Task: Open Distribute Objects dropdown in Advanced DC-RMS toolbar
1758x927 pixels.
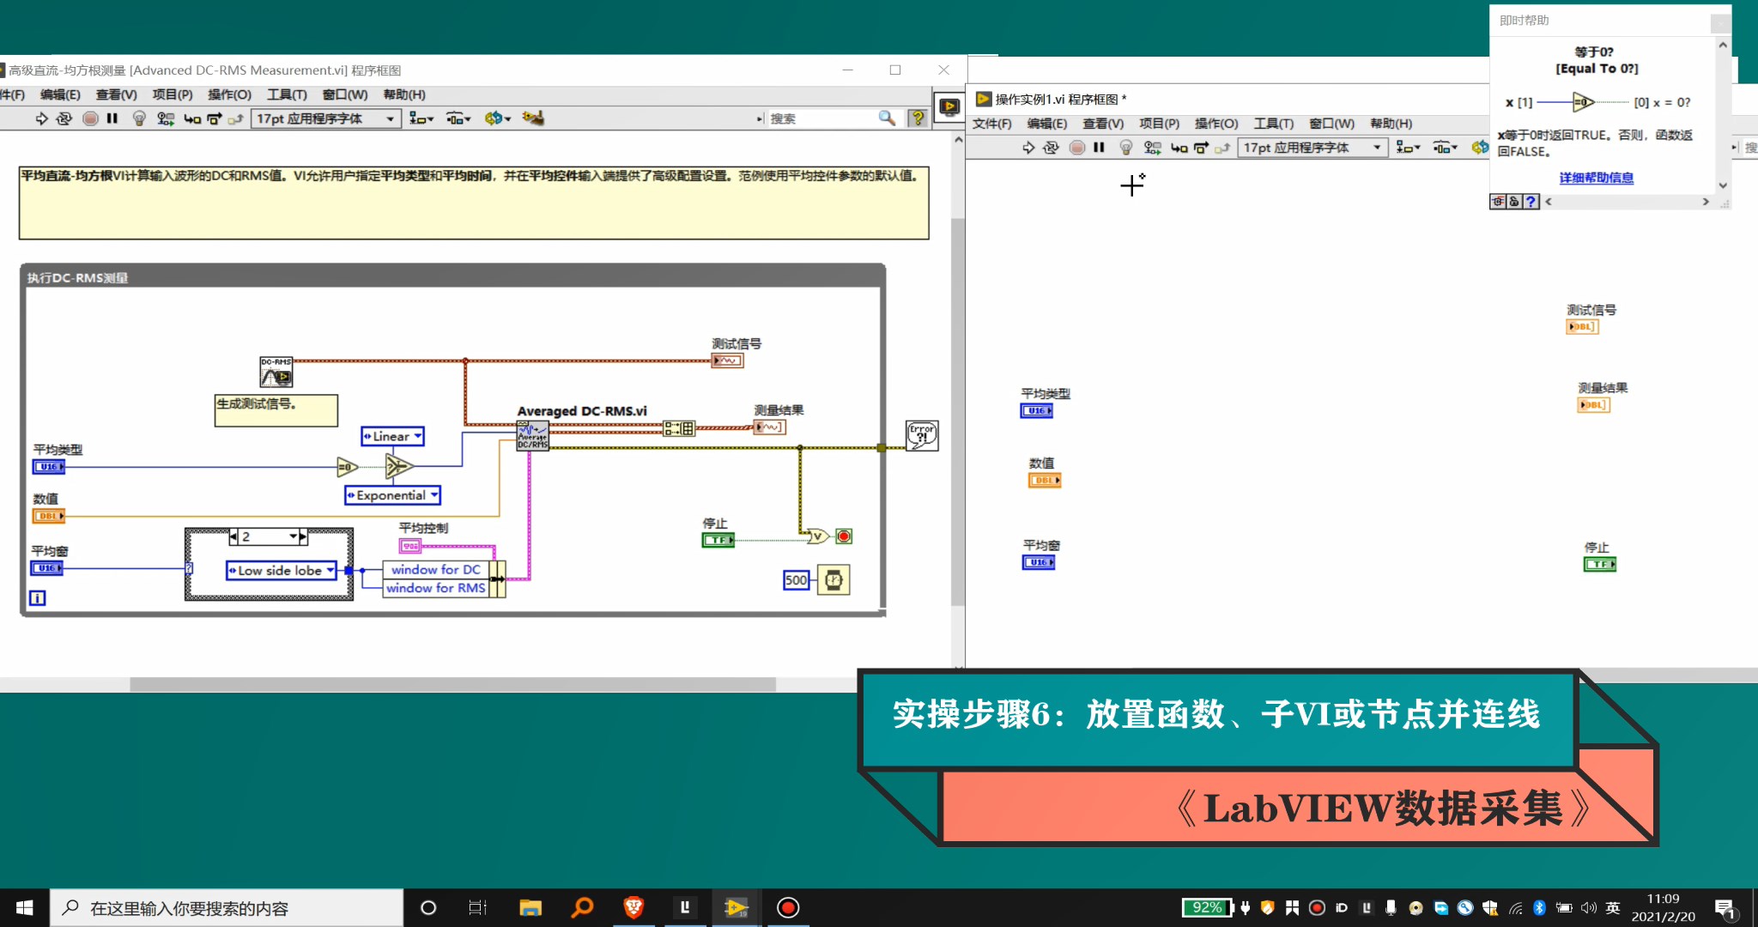Action: [458, 118]
